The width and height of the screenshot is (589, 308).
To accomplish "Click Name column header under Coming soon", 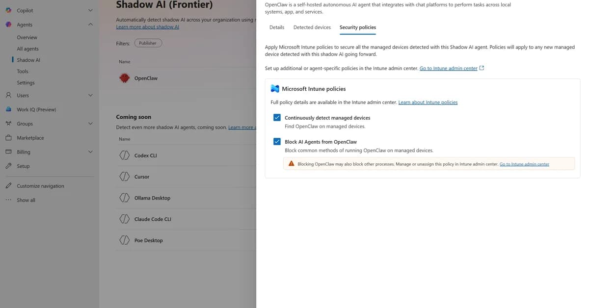I will coord(125,139).
